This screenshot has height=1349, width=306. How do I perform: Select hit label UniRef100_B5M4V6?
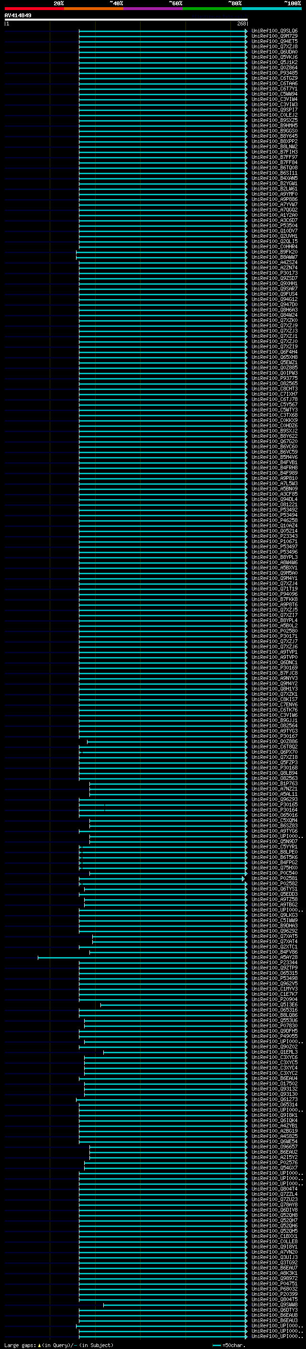tap(274, 457)
